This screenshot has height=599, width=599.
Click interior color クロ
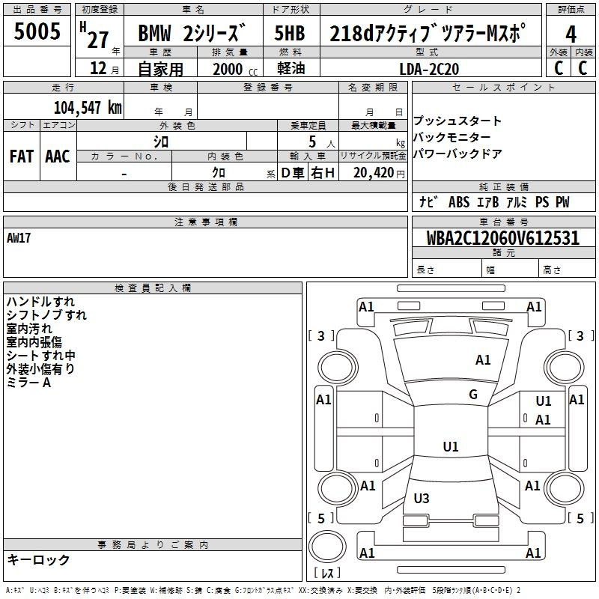[219, 173]
